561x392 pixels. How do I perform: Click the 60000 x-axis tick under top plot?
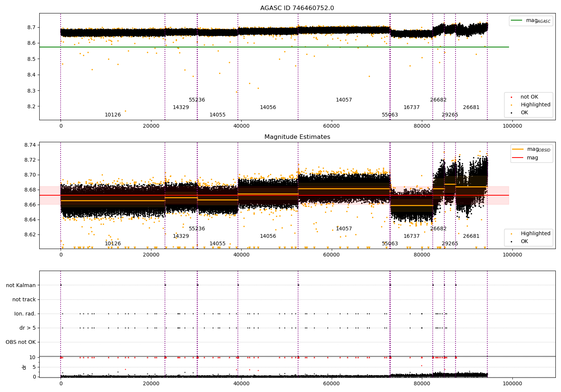coord(331,126)
